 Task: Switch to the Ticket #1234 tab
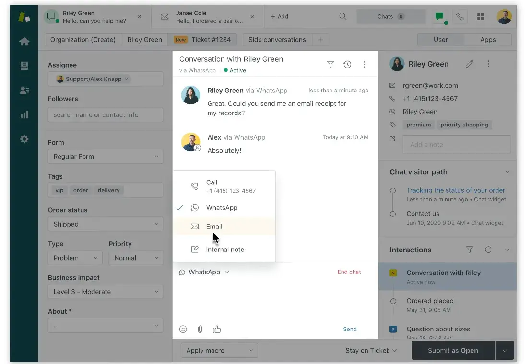[202, 40]
